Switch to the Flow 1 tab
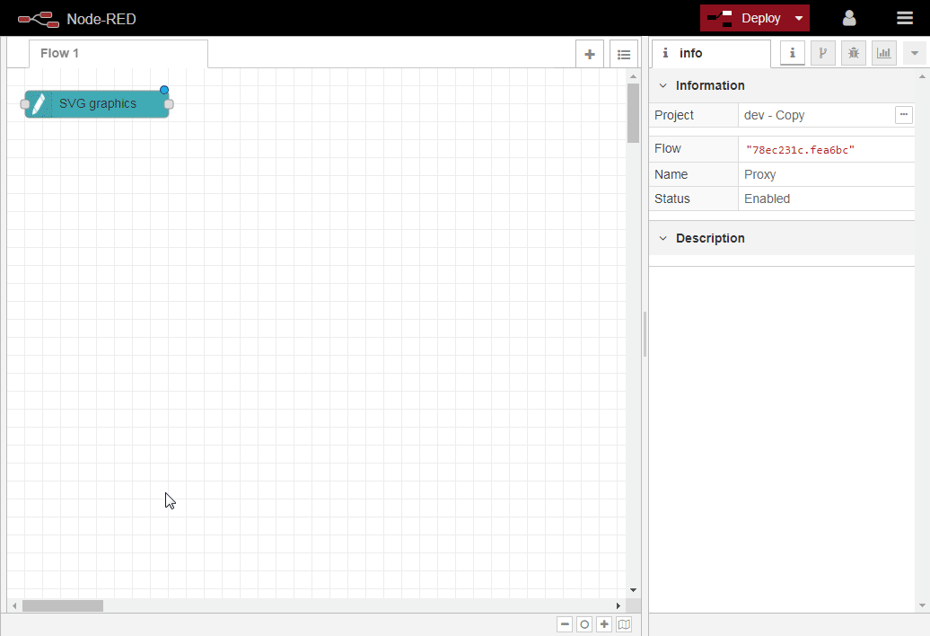This screenshot has width=930, height=636. click(59, 52)
